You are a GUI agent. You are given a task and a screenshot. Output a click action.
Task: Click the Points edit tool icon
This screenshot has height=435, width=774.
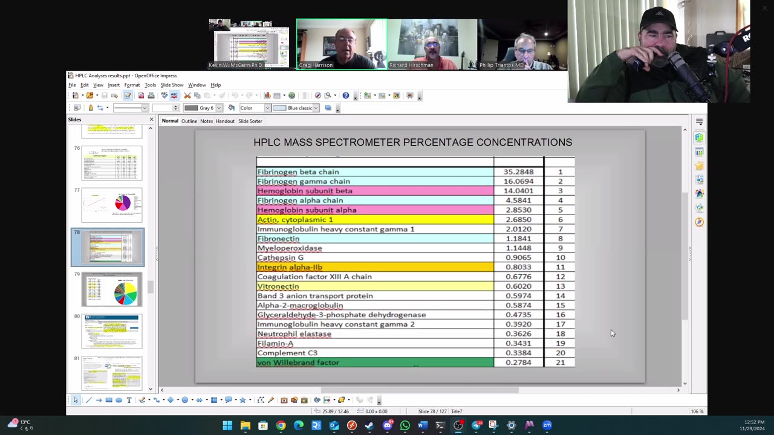[x=259, y=400]
